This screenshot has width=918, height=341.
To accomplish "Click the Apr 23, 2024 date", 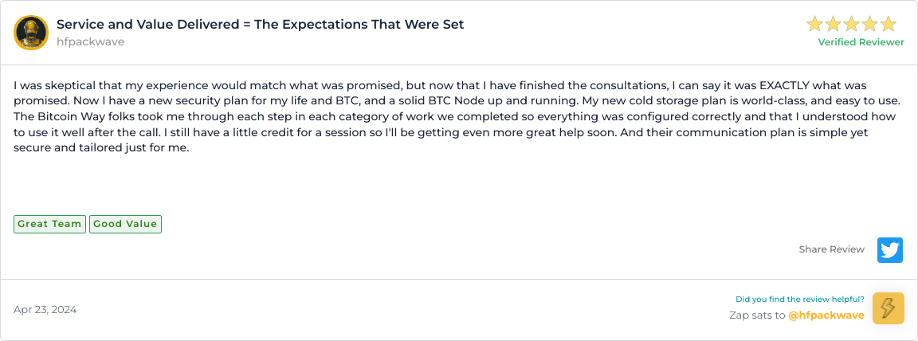I will [45, 309].
